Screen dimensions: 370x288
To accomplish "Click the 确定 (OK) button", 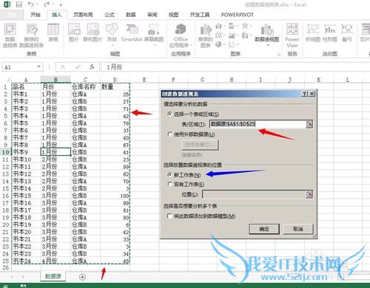I will [264, 229].
